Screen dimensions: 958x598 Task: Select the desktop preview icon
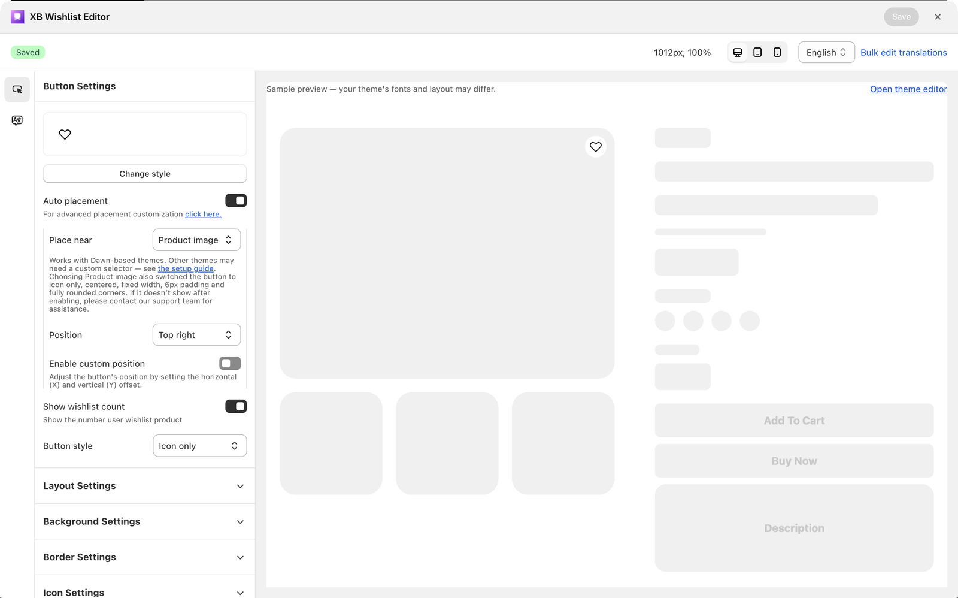pos(738,52)
